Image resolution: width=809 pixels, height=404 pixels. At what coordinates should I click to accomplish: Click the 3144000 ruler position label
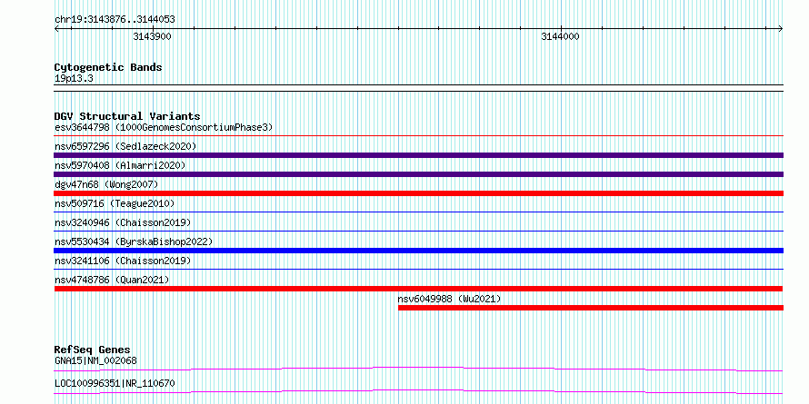(x=560, y=36)
